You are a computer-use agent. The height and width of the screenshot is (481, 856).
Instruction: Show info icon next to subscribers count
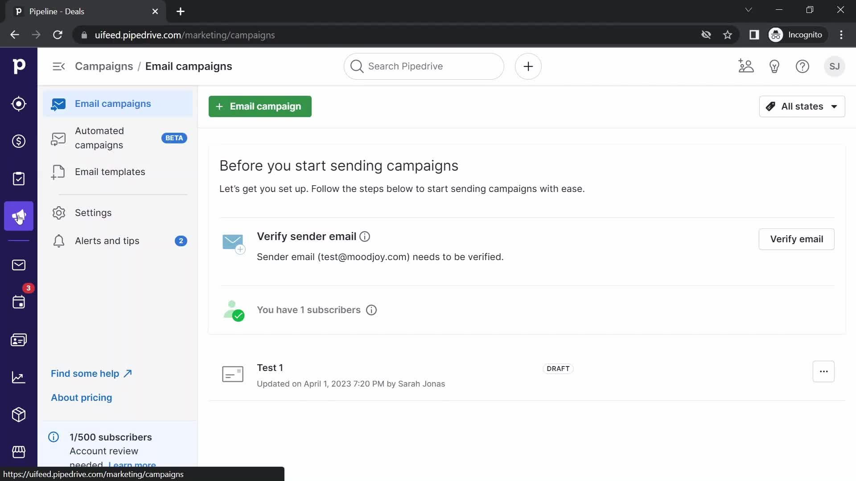click(371, 310)
